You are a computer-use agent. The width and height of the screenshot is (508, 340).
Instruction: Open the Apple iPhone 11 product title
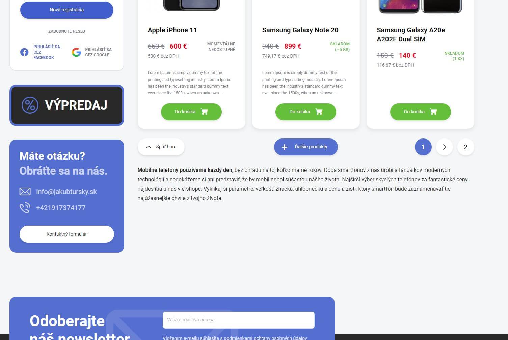172,30
